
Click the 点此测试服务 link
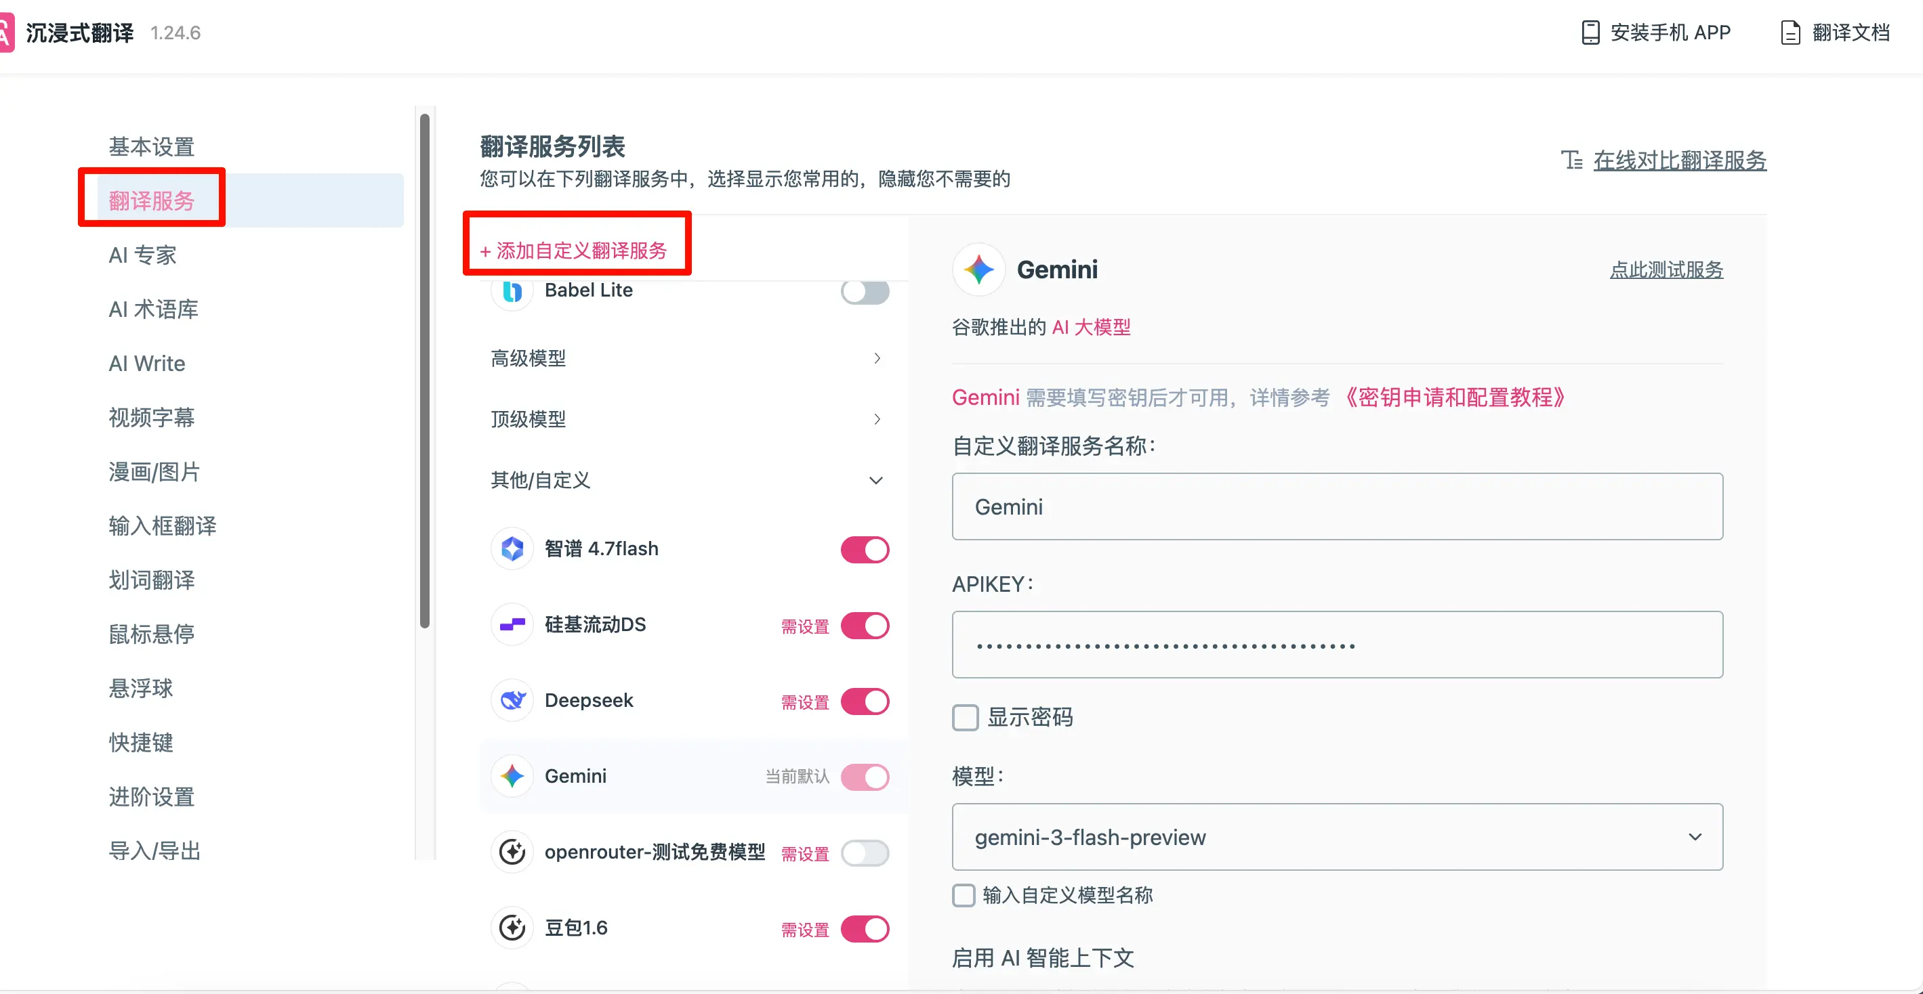coord(1666,270)
